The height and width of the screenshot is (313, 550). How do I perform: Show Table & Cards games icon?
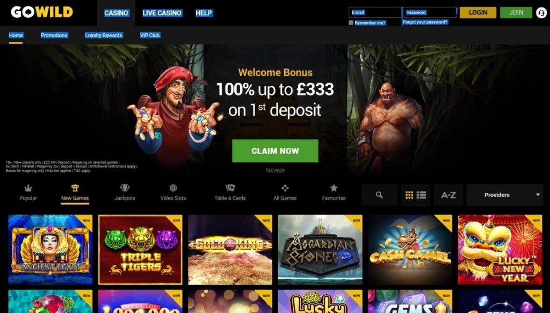(230, 188)
